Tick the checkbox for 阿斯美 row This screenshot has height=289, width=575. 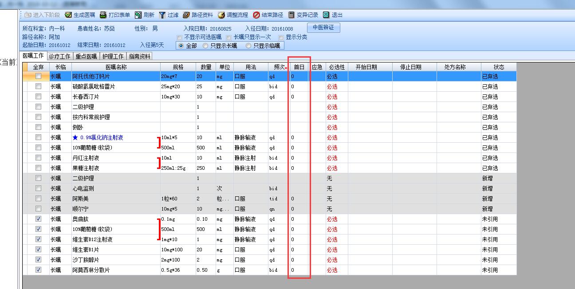pyautogui.click(x=38, y=199)
